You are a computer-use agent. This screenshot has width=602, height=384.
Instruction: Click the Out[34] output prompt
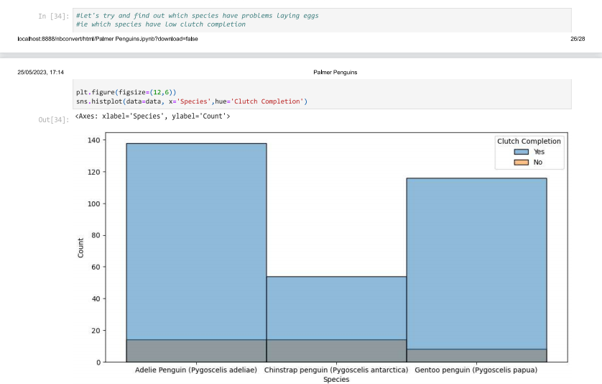(x=54, y=119)
